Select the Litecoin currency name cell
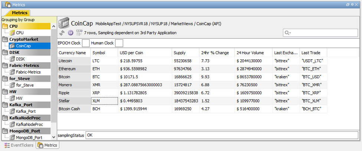Screen dimensions: 362x151 [74, 61]
